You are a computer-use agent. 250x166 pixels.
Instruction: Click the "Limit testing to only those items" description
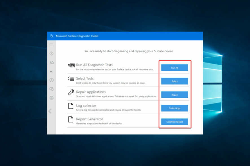click(x=111, y=83)
